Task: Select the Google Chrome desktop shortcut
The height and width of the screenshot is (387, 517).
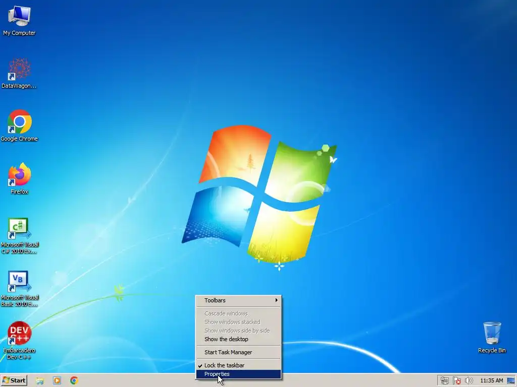Action: [19, 125]
